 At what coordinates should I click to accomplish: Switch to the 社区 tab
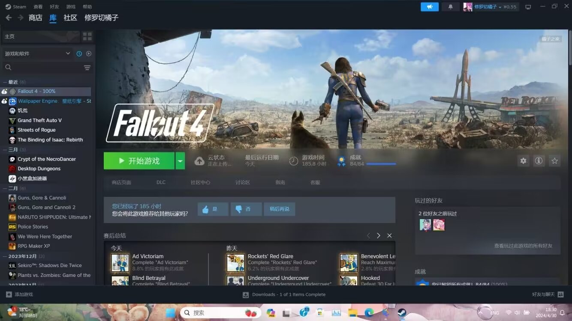(70, 18)
